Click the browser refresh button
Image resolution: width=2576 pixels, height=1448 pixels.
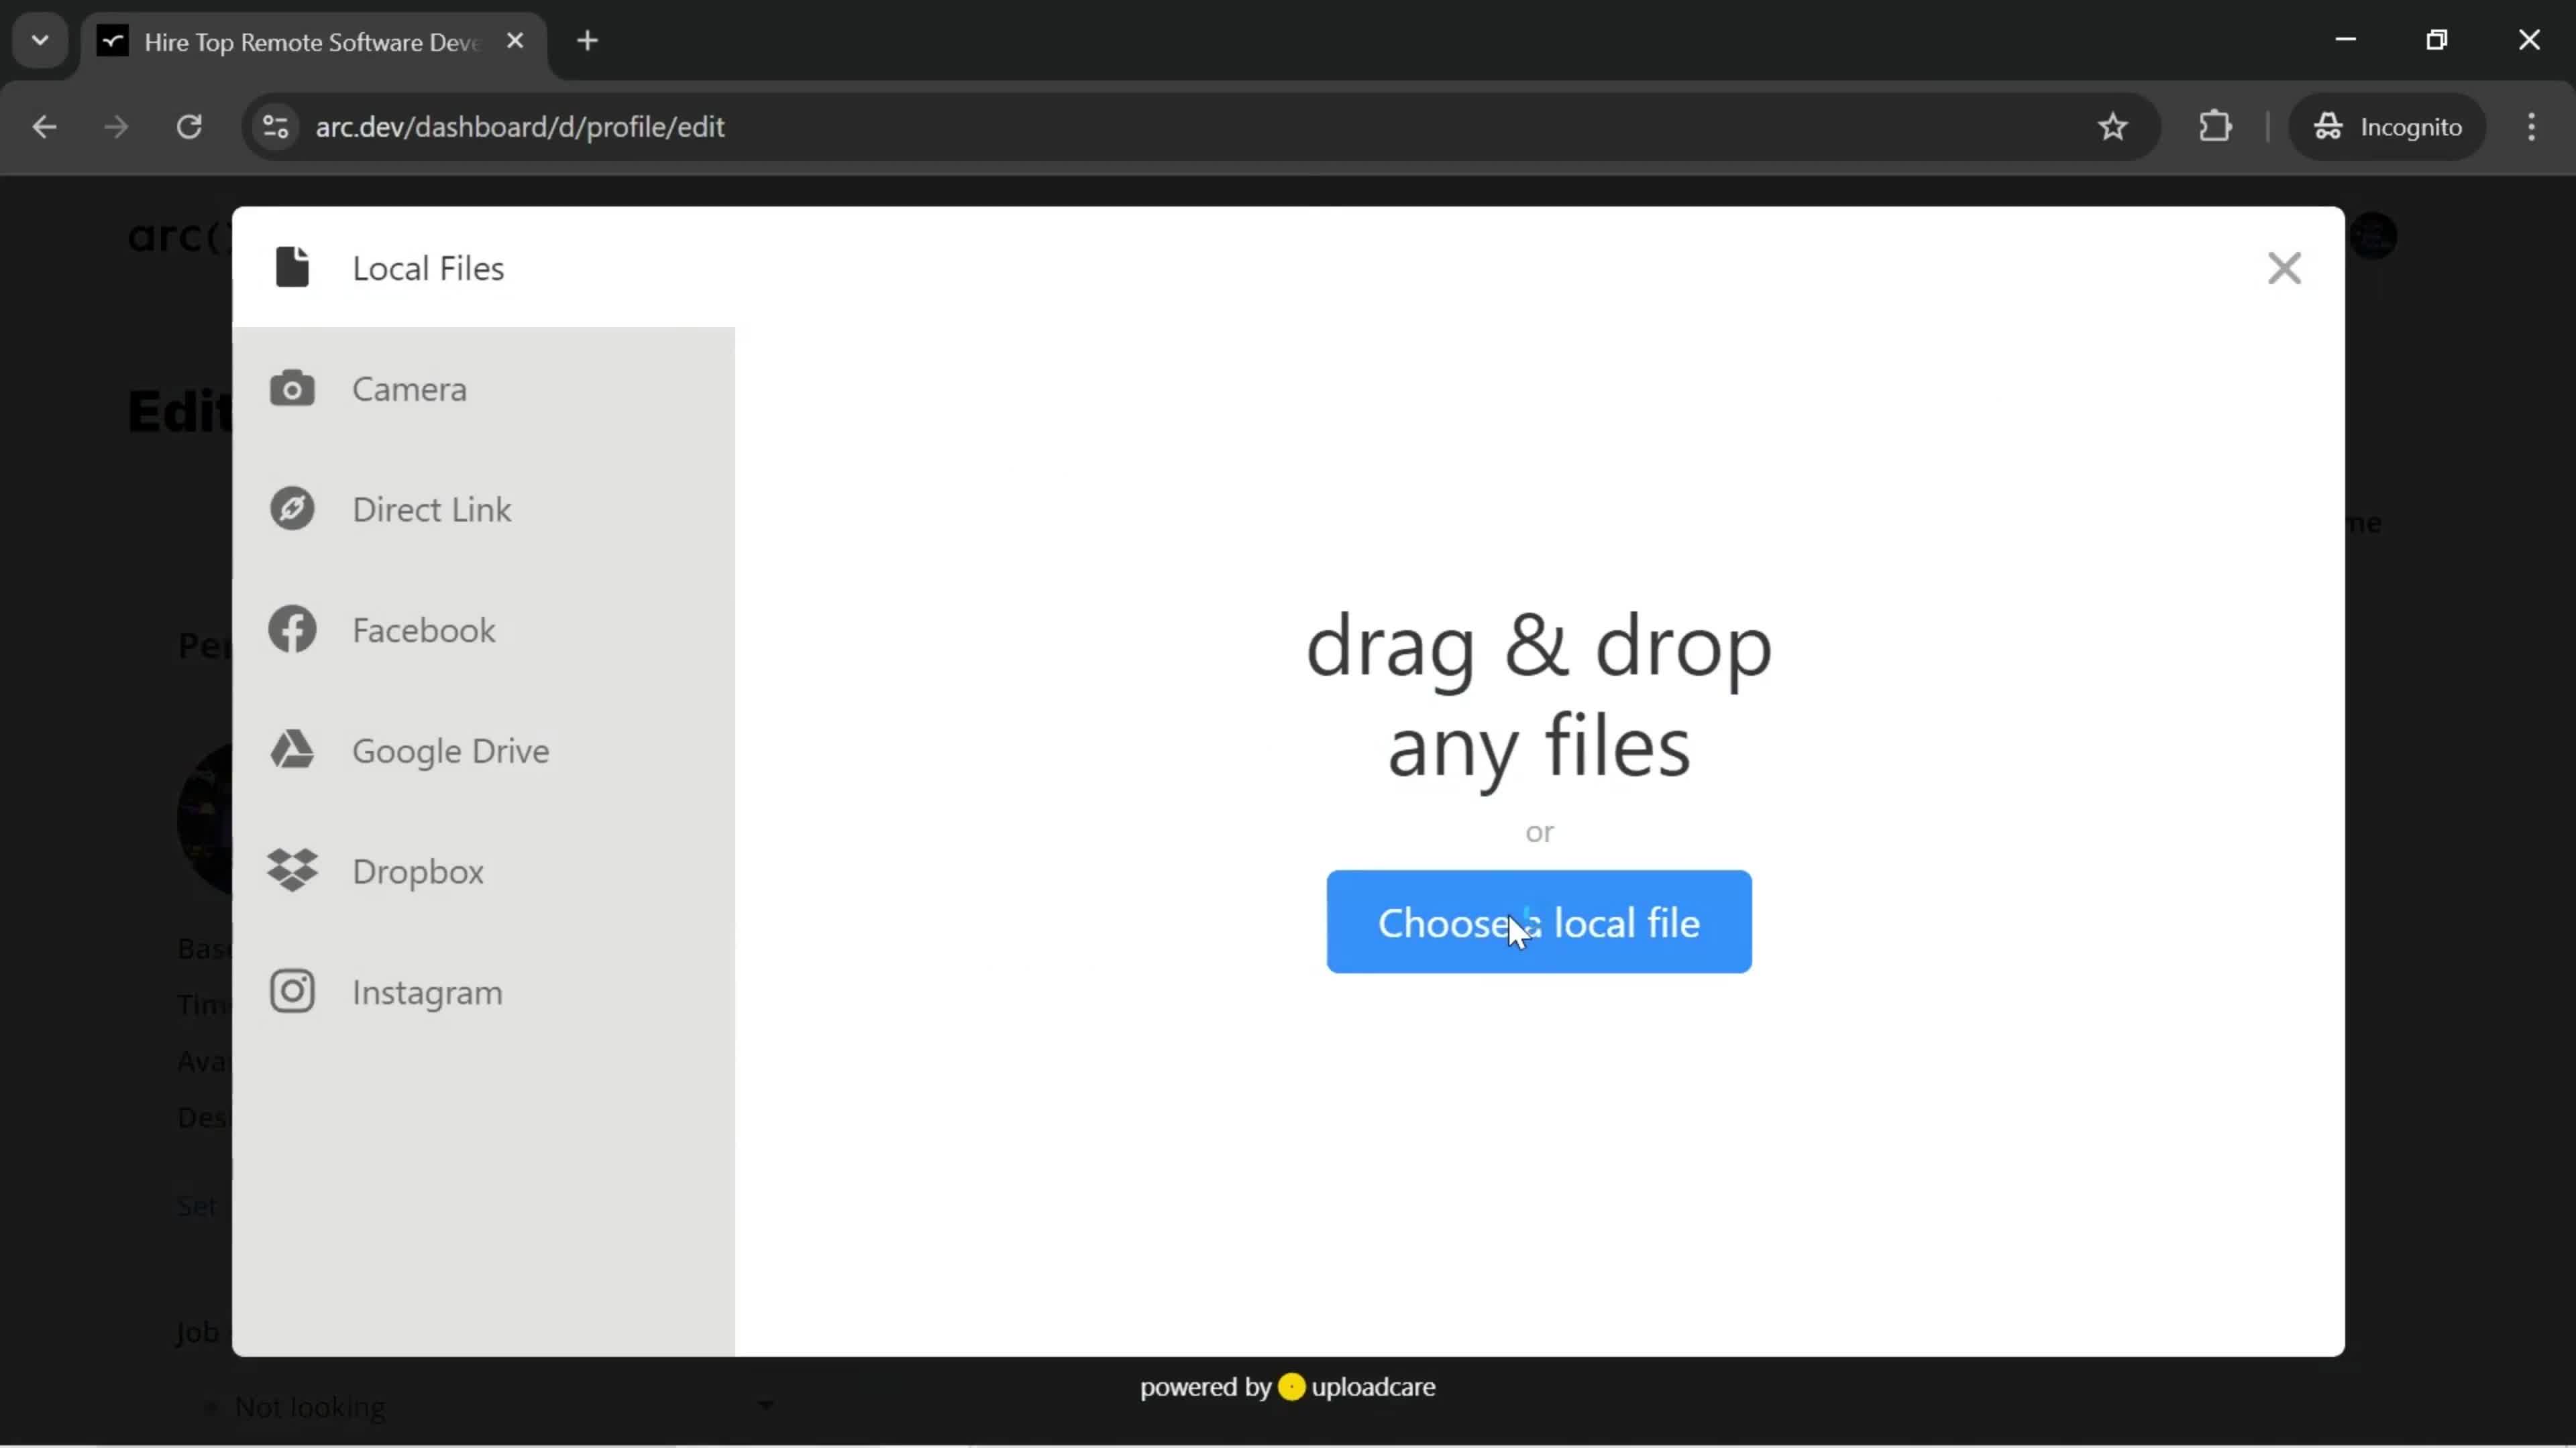(x=189, y=125)
